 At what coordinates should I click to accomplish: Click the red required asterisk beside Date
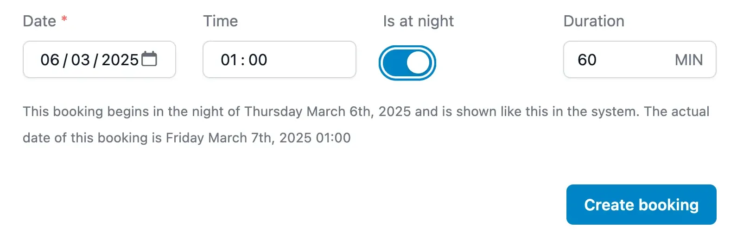coord(64,19)
